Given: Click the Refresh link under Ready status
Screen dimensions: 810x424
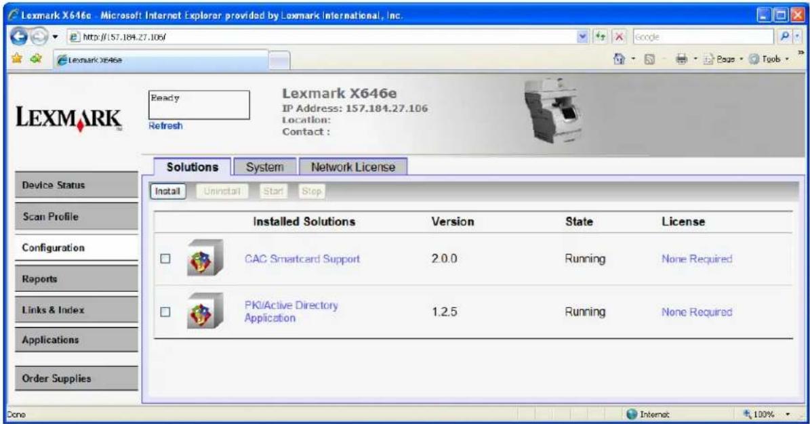Looking at the screenshot, I should [x=165, y=125].
